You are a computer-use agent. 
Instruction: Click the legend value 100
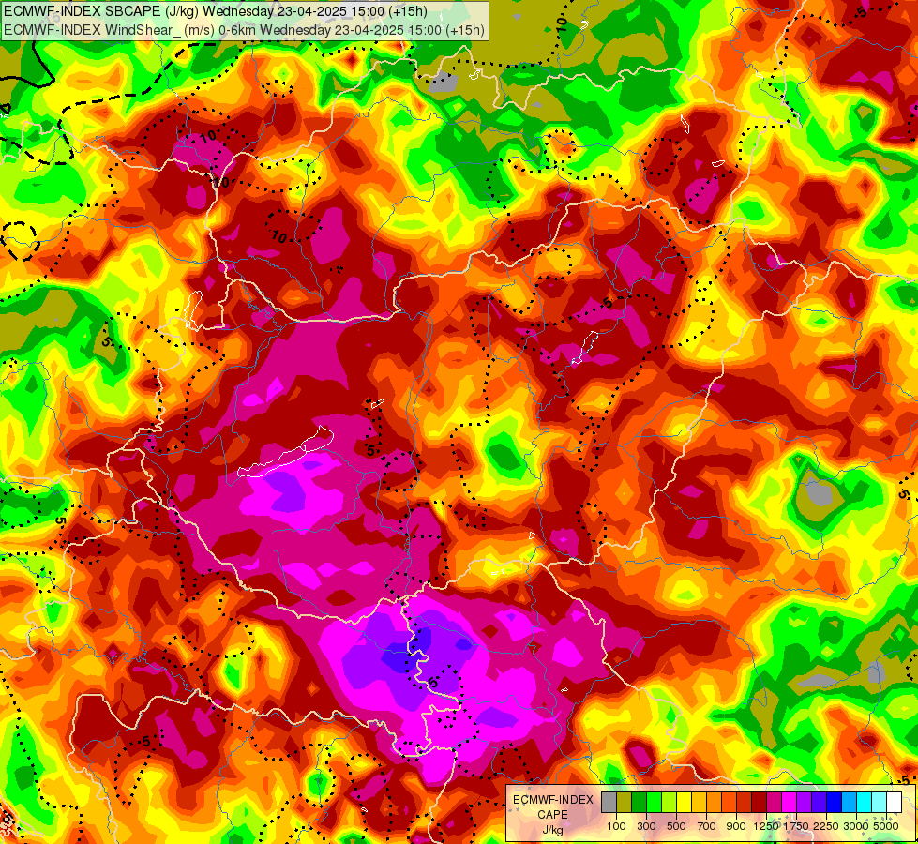click(x=616, y=826)
